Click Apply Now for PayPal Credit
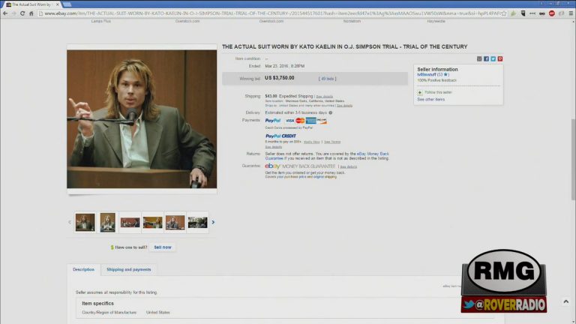 click(311, 142)
